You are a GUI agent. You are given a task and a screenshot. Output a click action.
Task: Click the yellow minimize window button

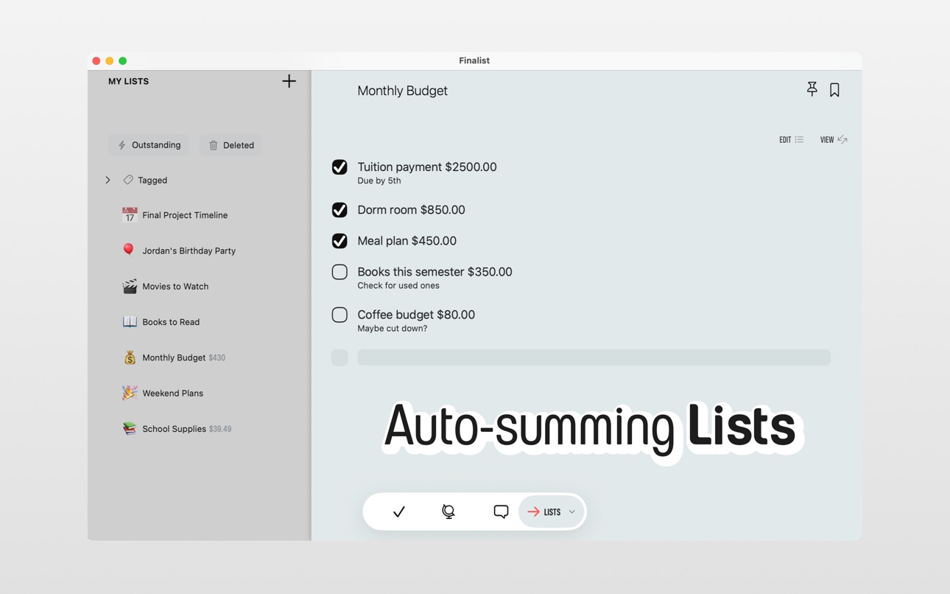point(109,60)
